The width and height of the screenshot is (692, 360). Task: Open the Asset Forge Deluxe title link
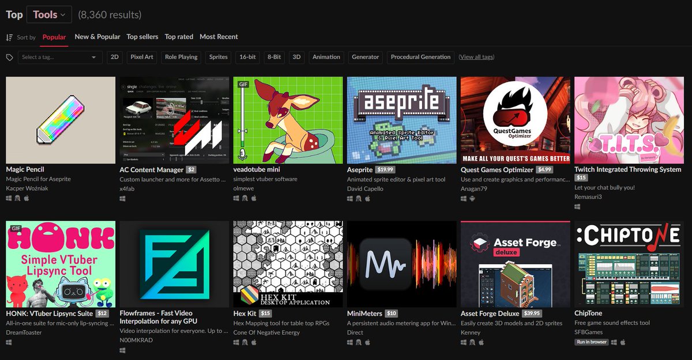tap(490, 313)
